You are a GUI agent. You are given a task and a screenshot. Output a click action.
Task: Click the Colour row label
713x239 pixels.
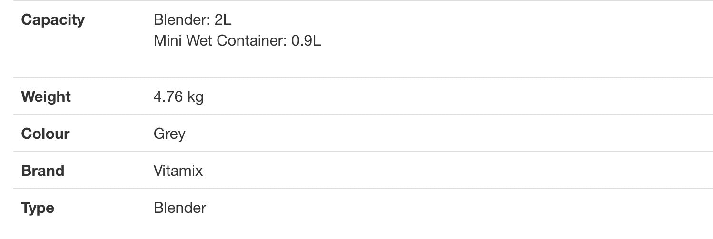45,134
